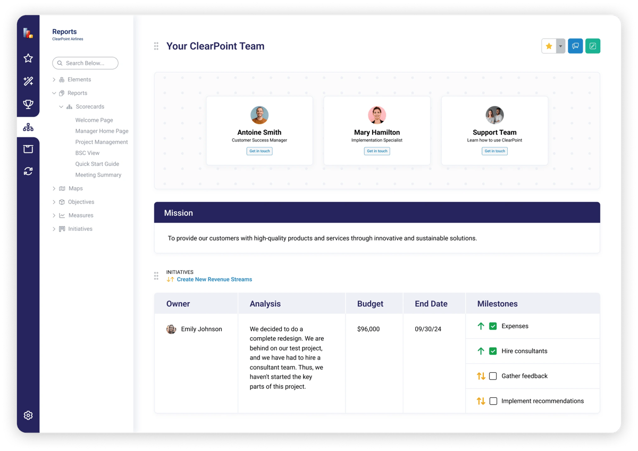638x451 pixels.
Task: Open Manager Home Page report
Action: 102,131
